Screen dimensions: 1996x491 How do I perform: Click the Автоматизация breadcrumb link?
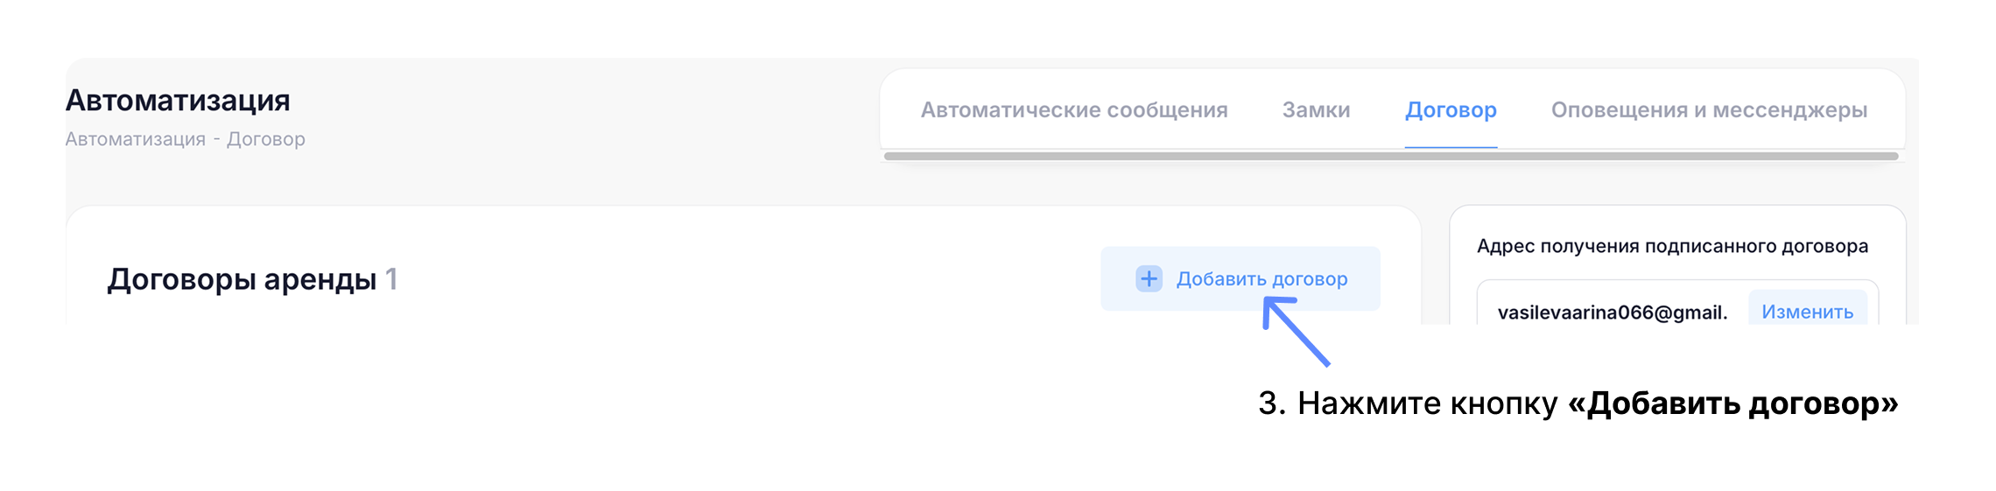135,139
